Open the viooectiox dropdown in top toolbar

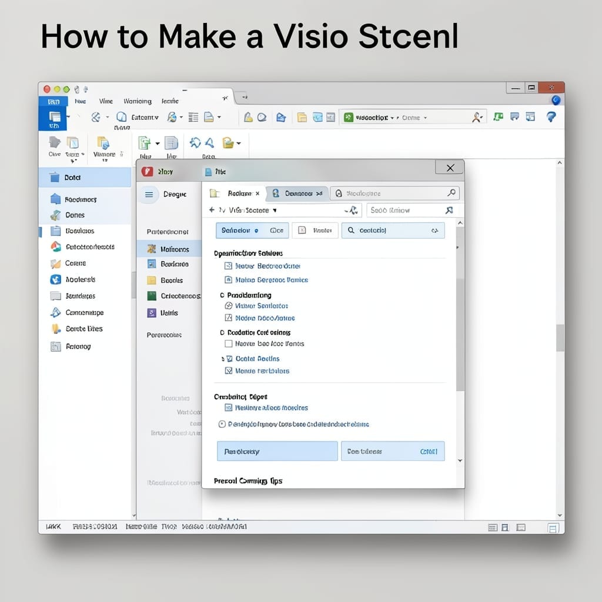coord(392,118)
